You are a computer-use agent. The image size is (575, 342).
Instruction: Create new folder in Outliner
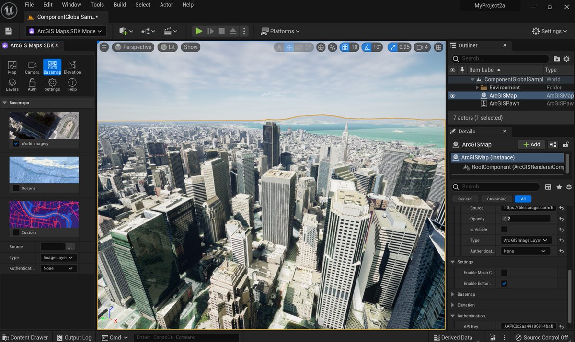(557, 59)
